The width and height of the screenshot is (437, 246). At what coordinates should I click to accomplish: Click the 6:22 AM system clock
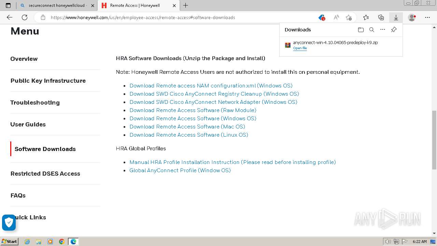click(420, 242)
